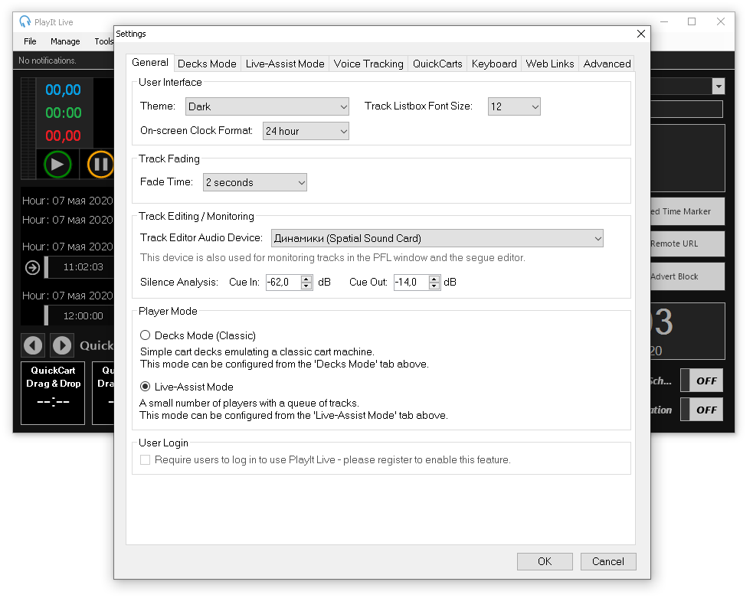The height and width of the screenshot is (598, 753).
Task: Open Track Editor Audio Device dropdown
Action: point(437,238)
